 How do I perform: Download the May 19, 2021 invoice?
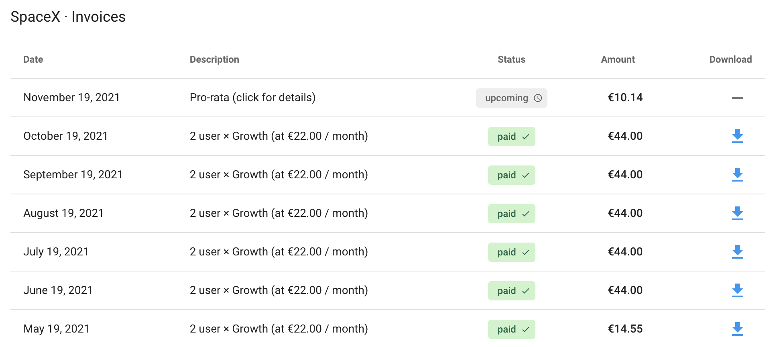point(737,329)
